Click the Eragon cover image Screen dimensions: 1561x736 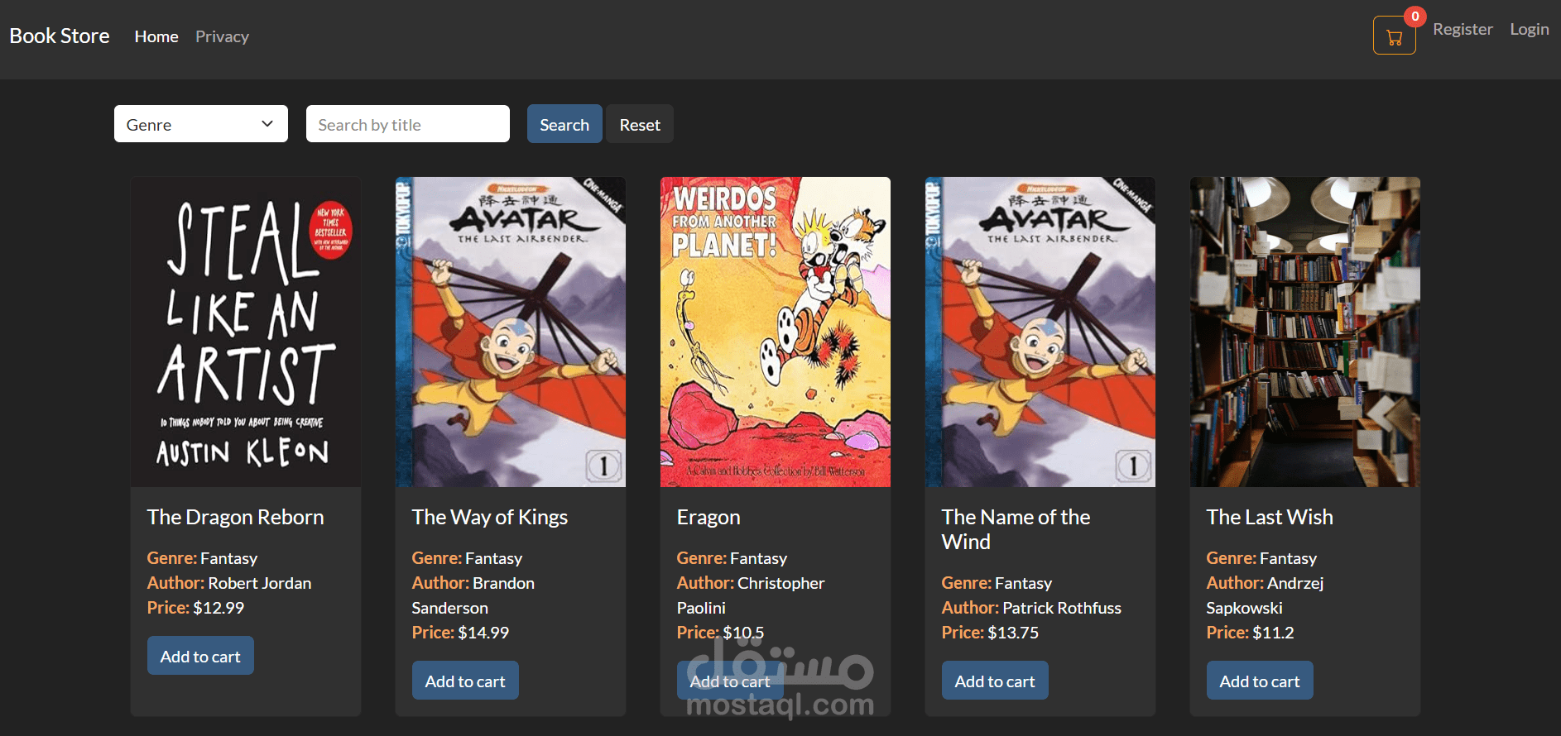(x=776, y=332)
